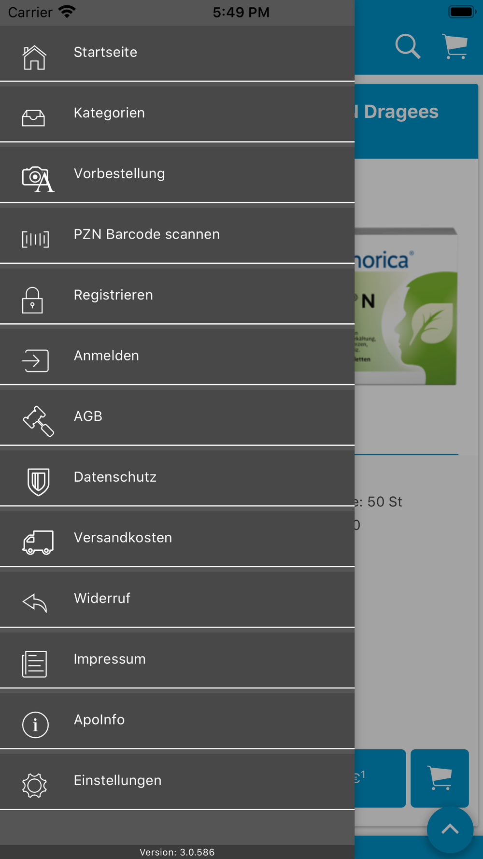Tap the barcode icon for PZN scan
483x859 pixels.
click(35, 239)
